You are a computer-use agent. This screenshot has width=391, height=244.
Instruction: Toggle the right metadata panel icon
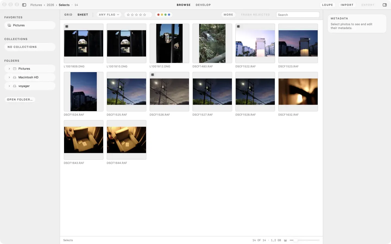[x=385, y=5]
